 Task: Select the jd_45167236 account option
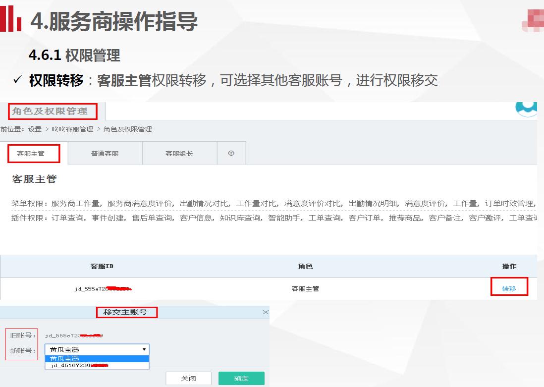click(x=79, y=366)
